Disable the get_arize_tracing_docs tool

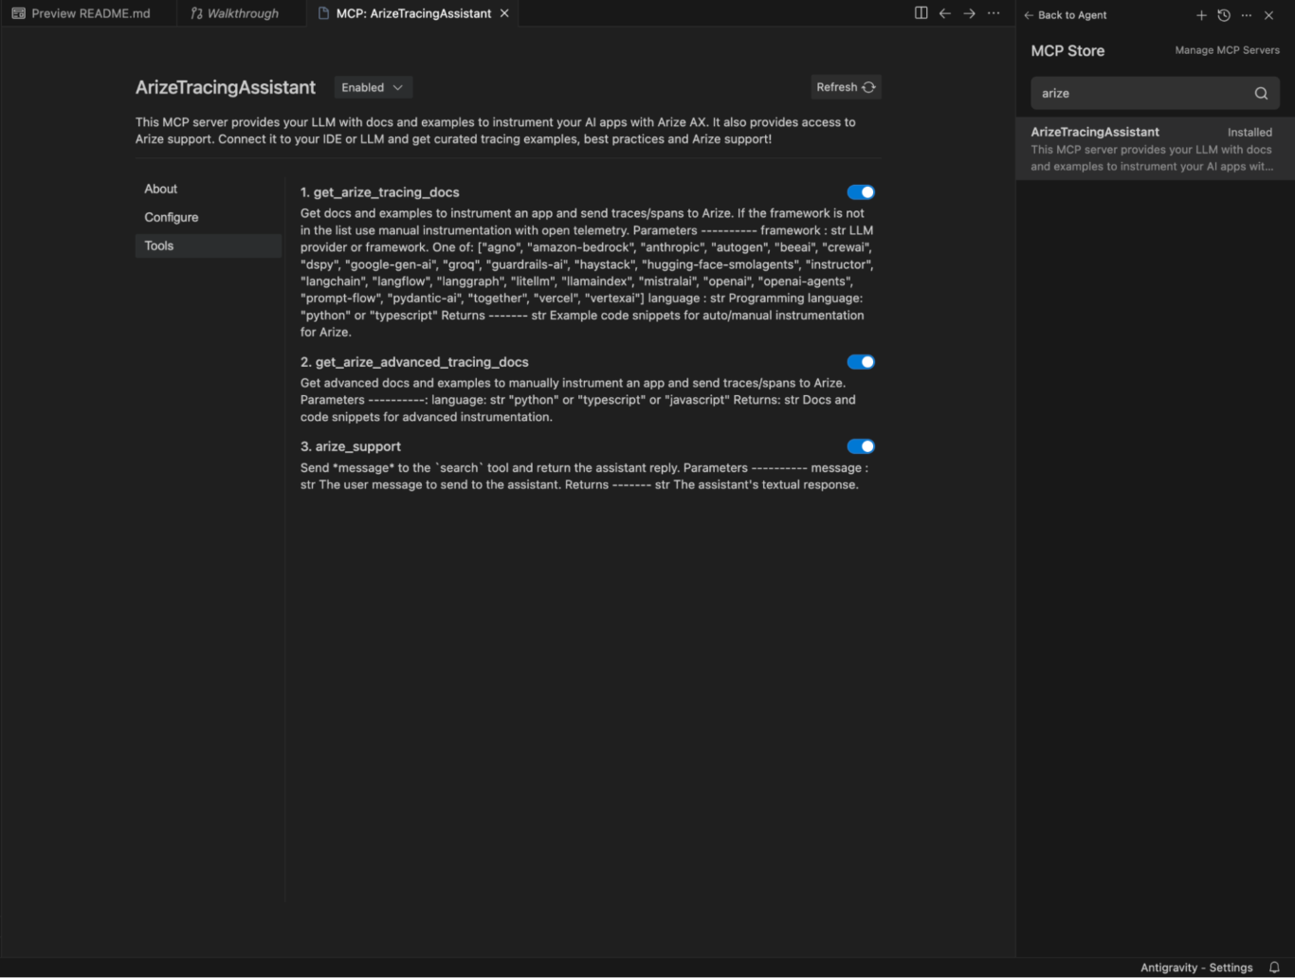coord(861,191)
